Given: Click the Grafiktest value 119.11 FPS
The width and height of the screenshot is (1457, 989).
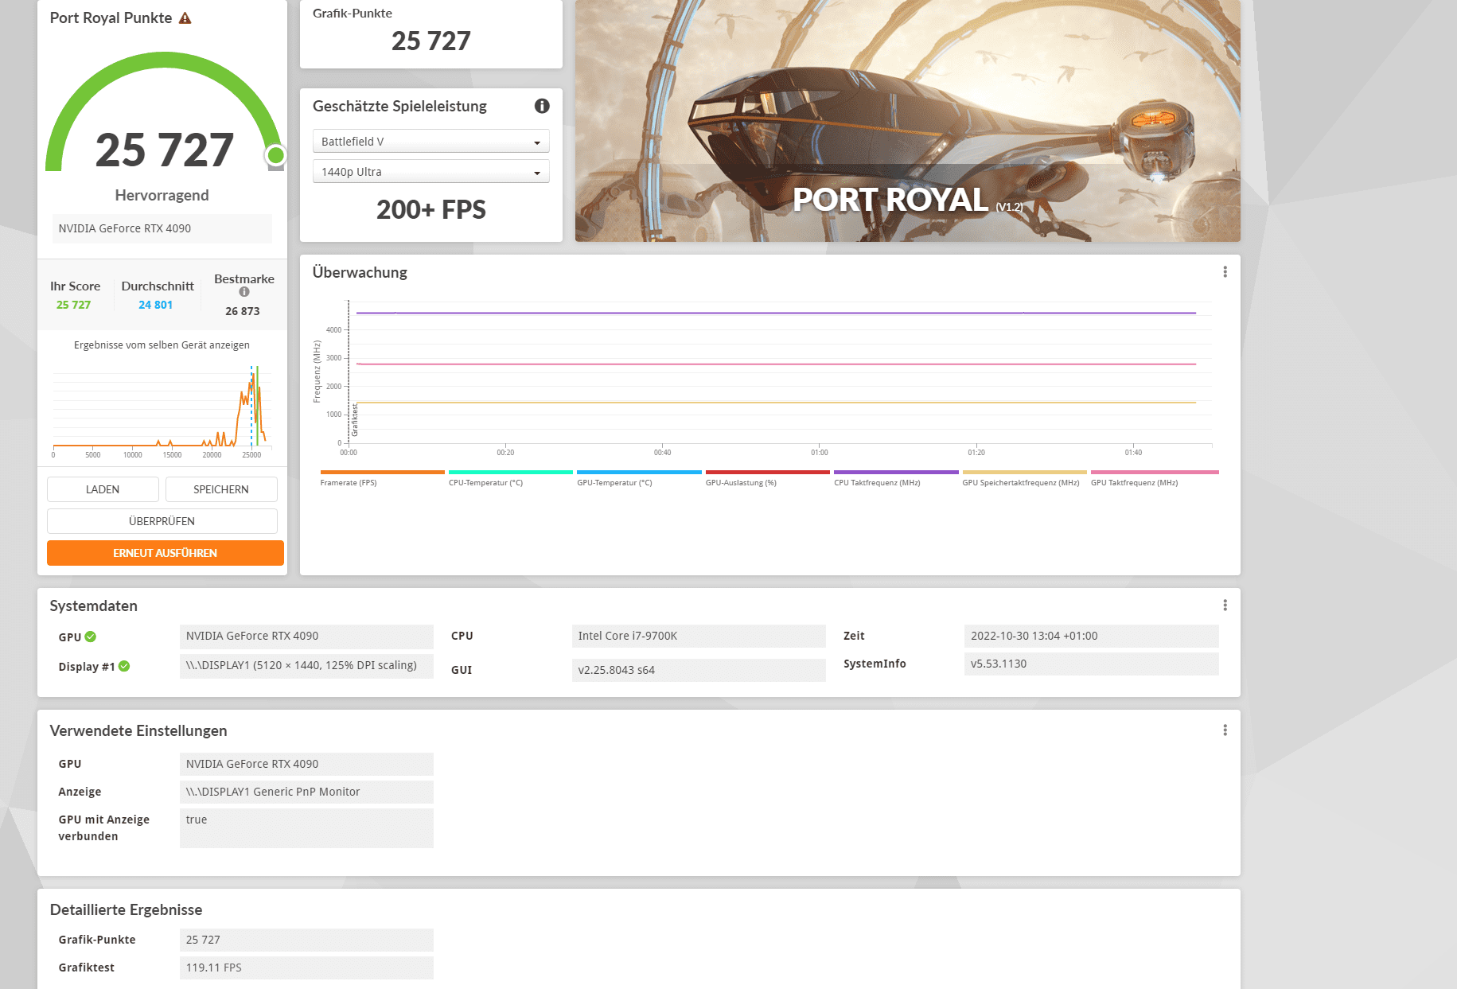Looking at the screenshot, I should 306,968.
